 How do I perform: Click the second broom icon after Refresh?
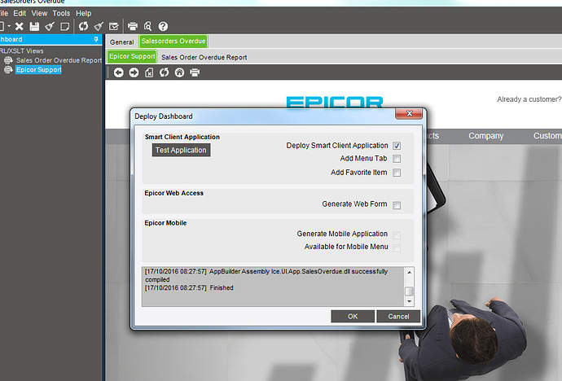(99, 26)
